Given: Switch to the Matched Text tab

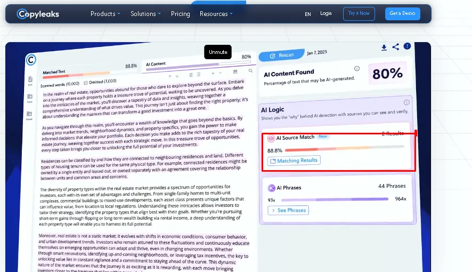Looking at the screenshot, I should tap(89, 70).
